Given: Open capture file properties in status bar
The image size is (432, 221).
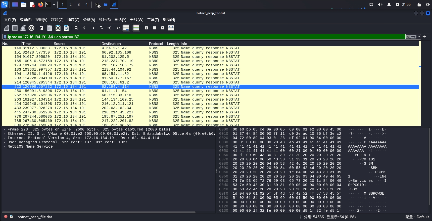Looking at the screenshot, I should 11,216.
